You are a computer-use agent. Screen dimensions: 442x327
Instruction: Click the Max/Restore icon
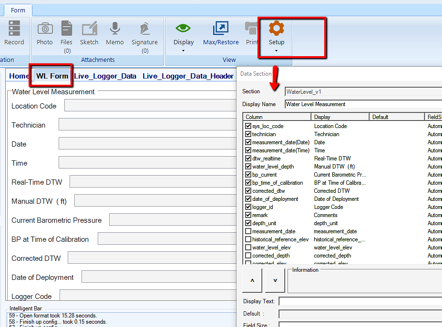(221, 29)
